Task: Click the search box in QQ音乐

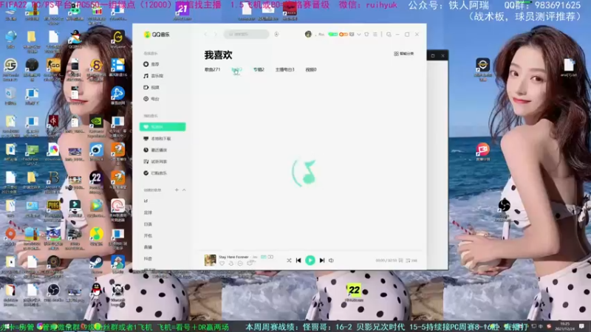Action: (x=247, y=34)
